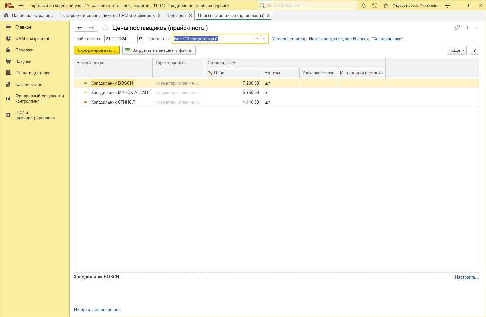Open the nomenclature filter link Холодильники
The image size is (486, 317).
coord(337,39)
